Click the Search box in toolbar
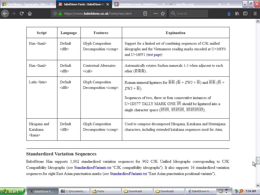Viewport: 260px width, 195px height. coord(188,13)
